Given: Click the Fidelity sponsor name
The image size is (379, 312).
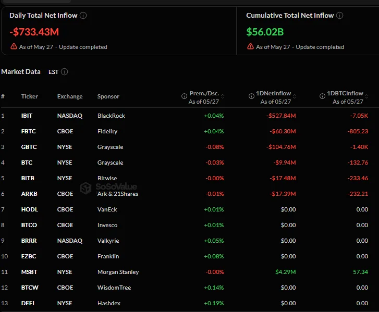Looking at the screenshot, I should 107,131.
